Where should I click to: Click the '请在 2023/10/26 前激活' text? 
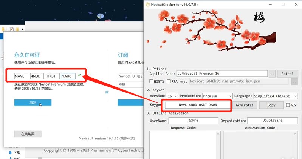[x=34, y=89]
